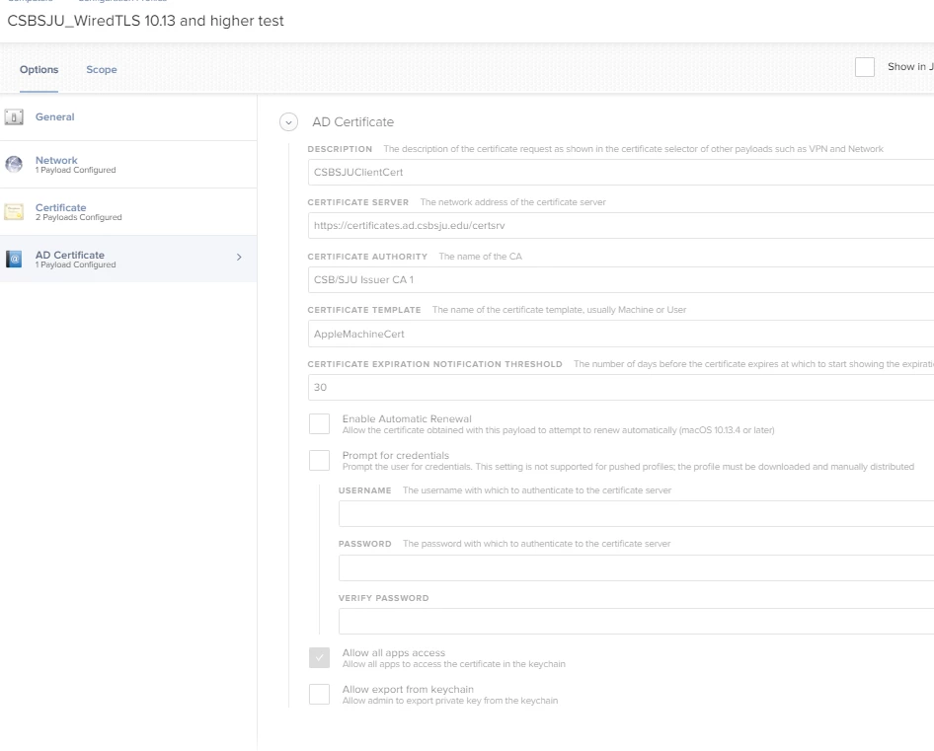The image size is (934, 751).
Task: Click the Network globe icon
Action: [x=14, y=164]
